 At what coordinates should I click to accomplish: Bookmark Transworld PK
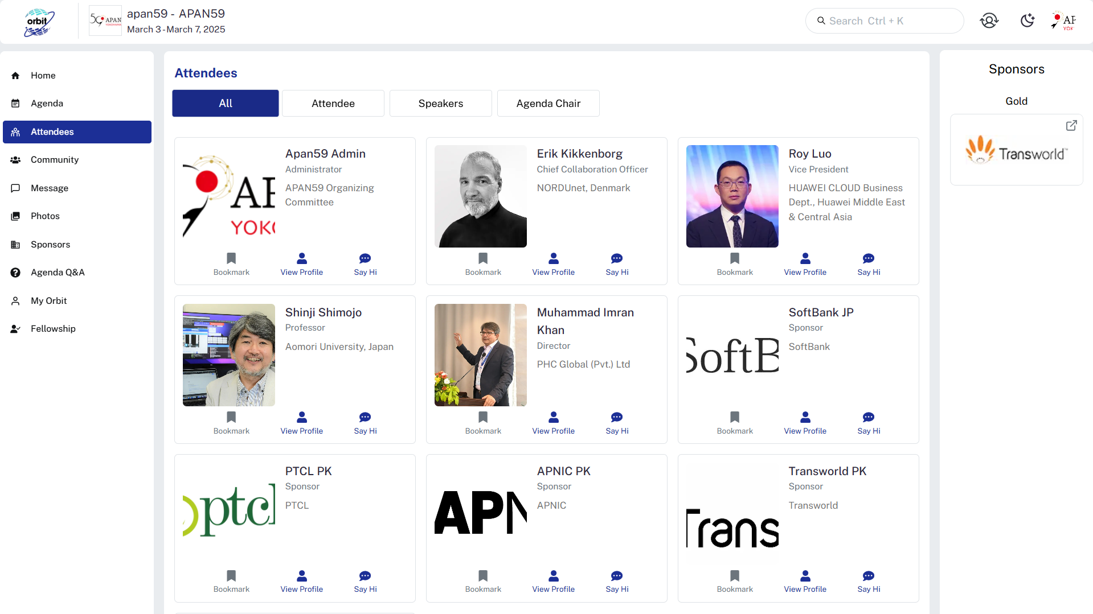pos(735,582)
